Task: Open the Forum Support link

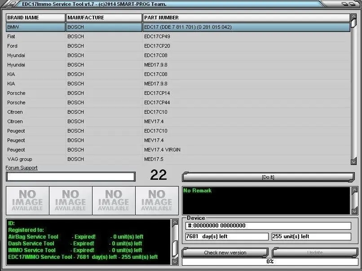Action: pos(22,168)
